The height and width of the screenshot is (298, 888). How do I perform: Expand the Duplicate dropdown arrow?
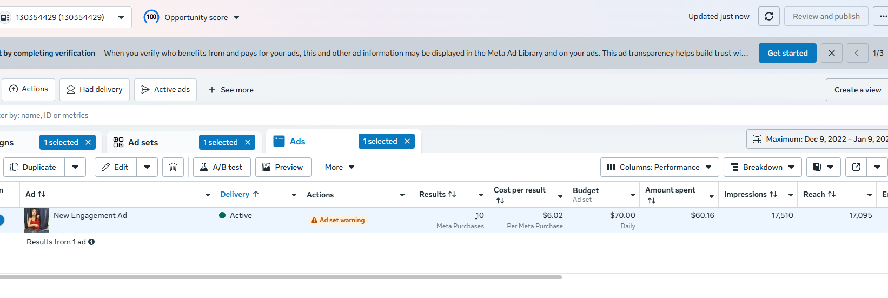[x=75, y=167]
